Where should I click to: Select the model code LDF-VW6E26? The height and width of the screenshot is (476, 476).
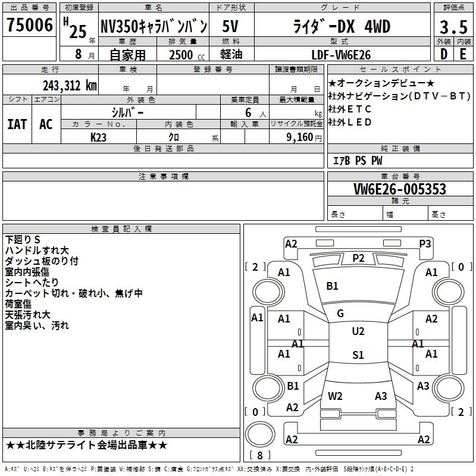pyautogui.click(x=341, y=55)
